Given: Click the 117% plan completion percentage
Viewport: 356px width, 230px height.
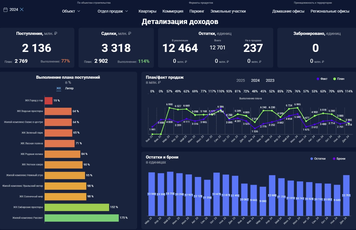Looking at the screenshot, I should point(212,91).
